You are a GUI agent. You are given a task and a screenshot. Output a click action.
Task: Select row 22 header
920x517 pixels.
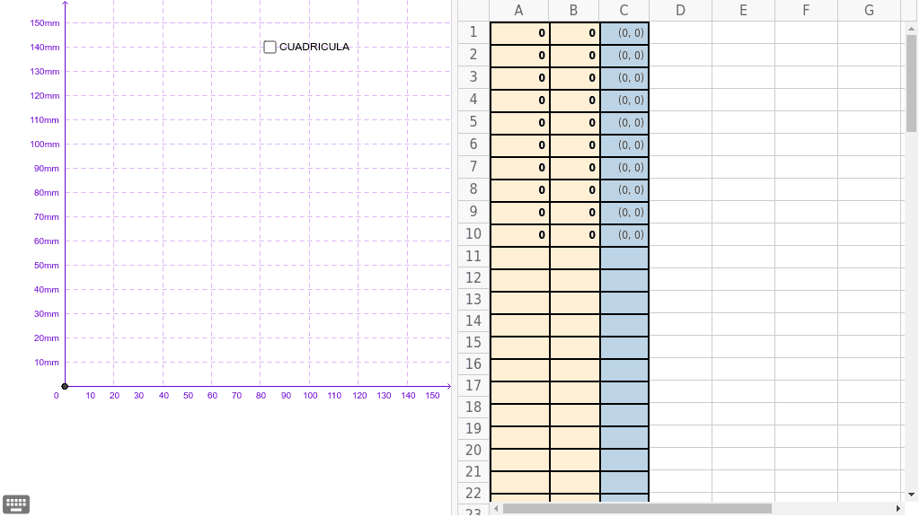click(x=473, y=494)
